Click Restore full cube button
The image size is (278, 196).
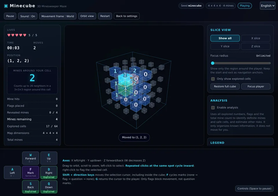[x=225, y=87]
